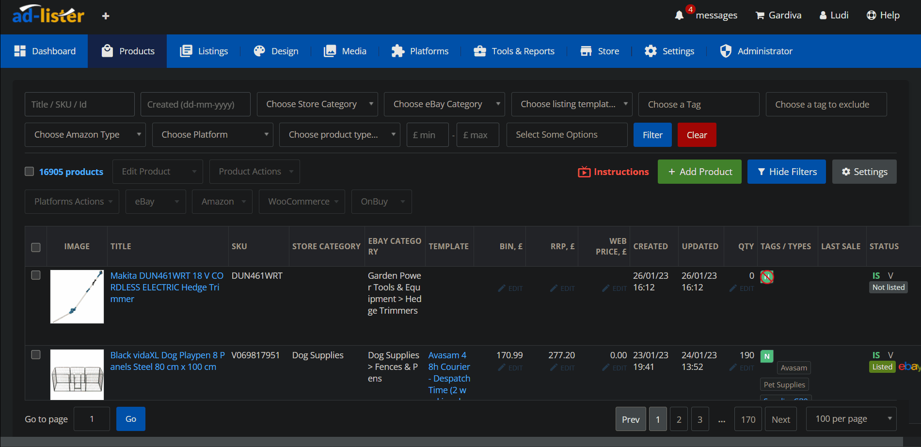Click the Go button for page jump
This screenshot has width=921, height=447.
click(131, 419)
